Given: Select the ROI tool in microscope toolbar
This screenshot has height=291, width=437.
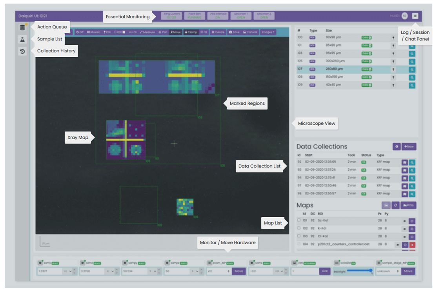Looking at the screenshot, I should (x=120, y=32).
